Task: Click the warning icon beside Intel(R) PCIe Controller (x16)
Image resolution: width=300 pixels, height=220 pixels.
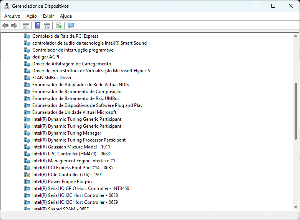Action: (27, 175)
